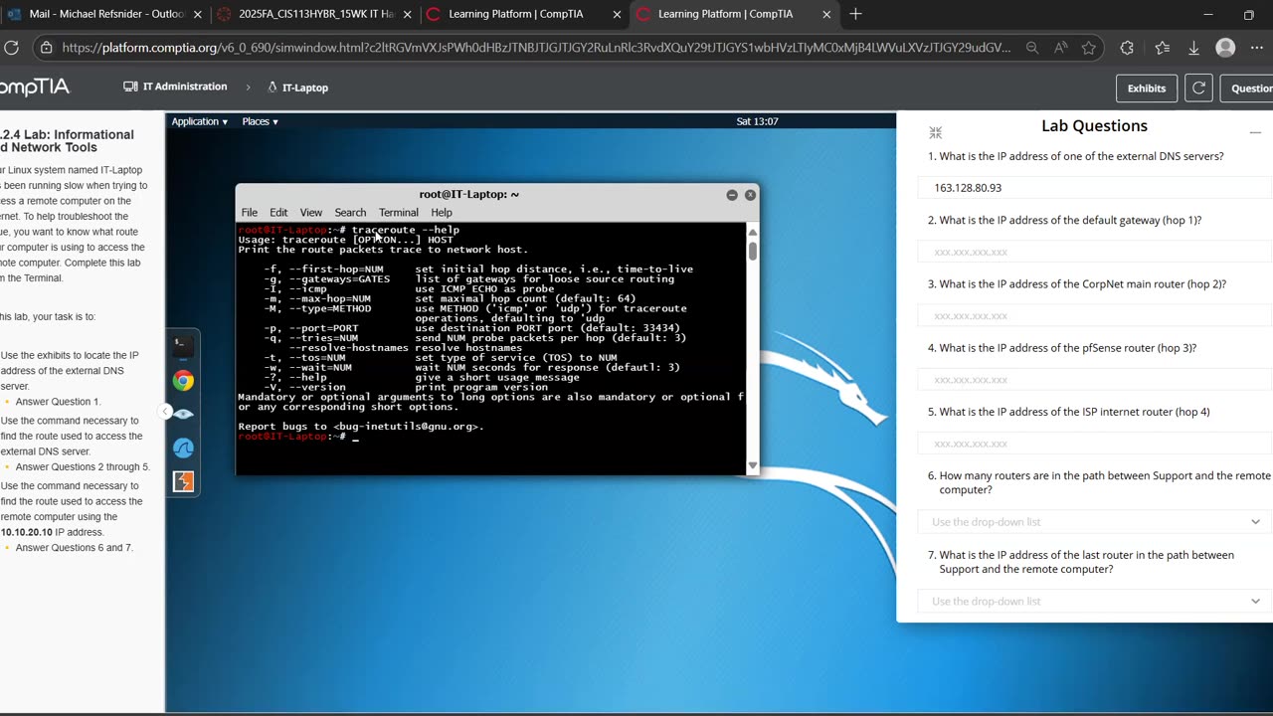Minimize the root@IT-Laptop terminal window
Screen dimensions: 1273x716
pyautogui.click(x=732, y=195)
